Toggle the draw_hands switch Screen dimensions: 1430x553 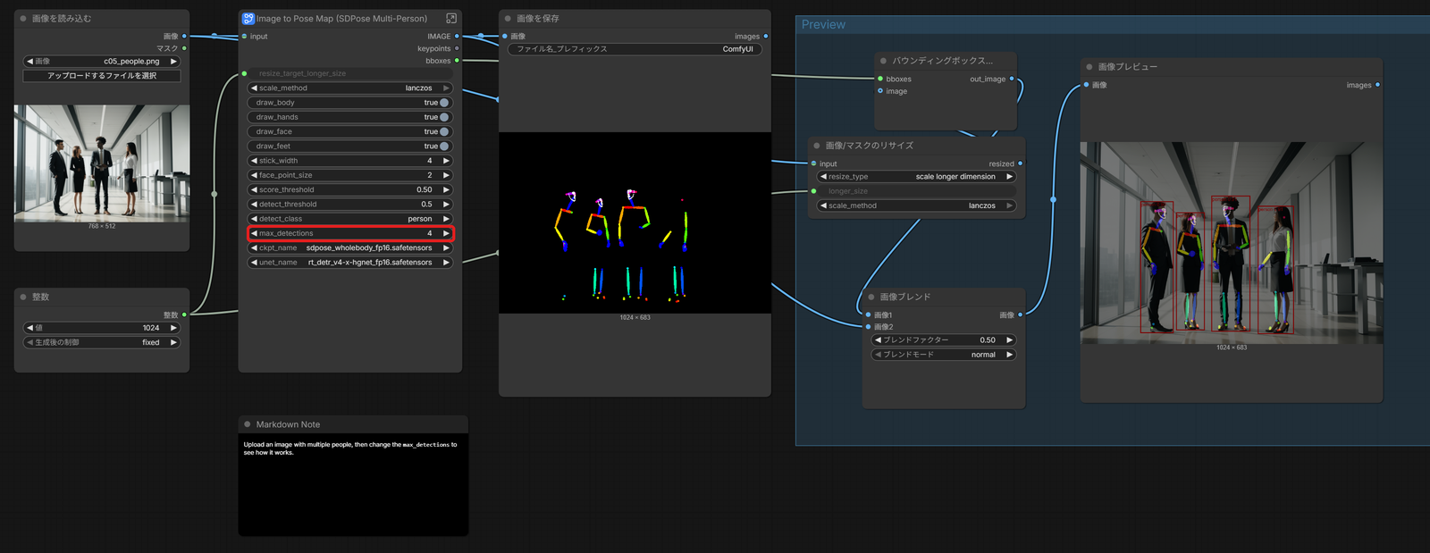coord(444,117)
